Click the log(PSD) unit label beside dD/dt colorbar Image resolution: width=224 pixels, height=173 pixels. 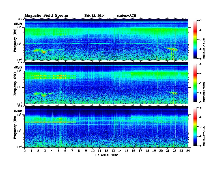204,92
